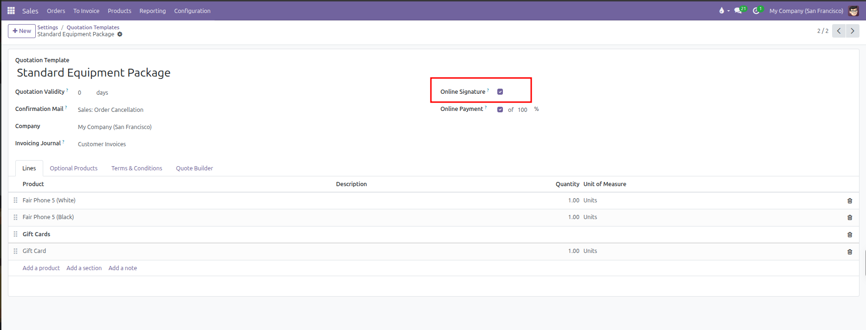Go to previous record with left arrow
The height and width of the screenshot is (330, 866).
point(839,31)
